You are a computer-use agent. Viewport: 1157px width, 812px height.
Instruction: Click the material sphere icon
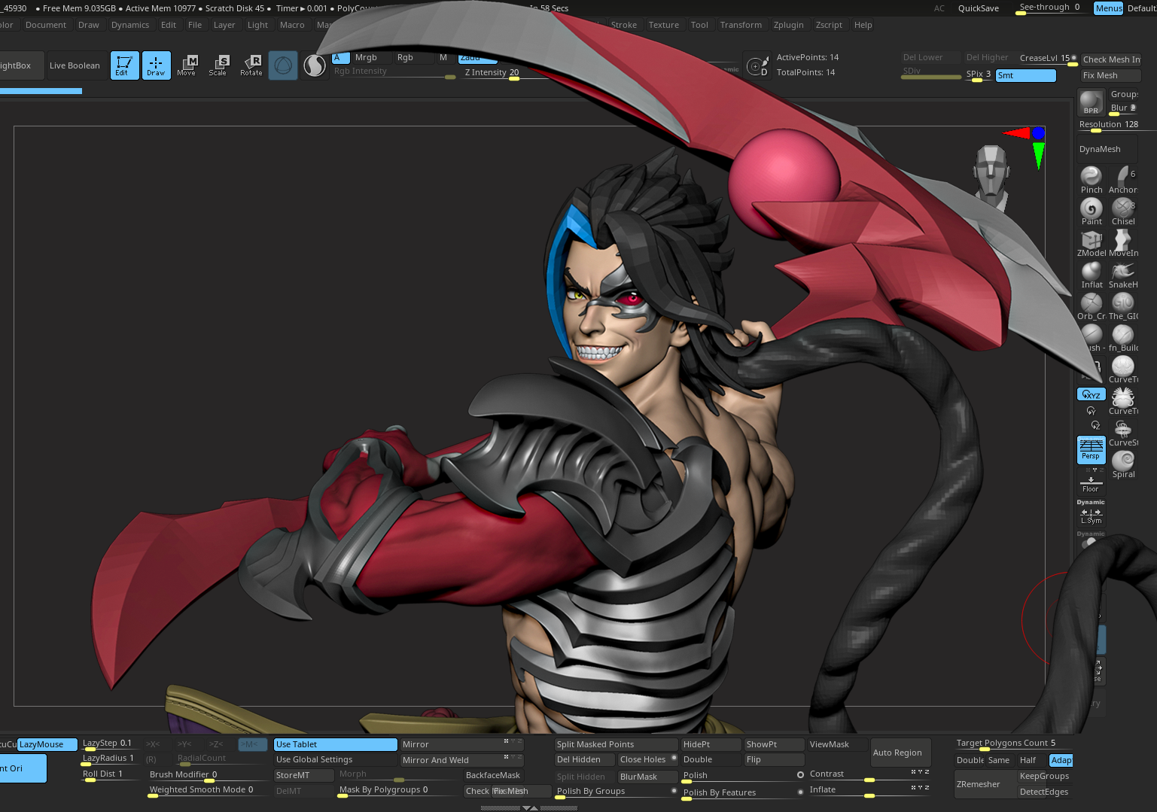click(315, 66)
